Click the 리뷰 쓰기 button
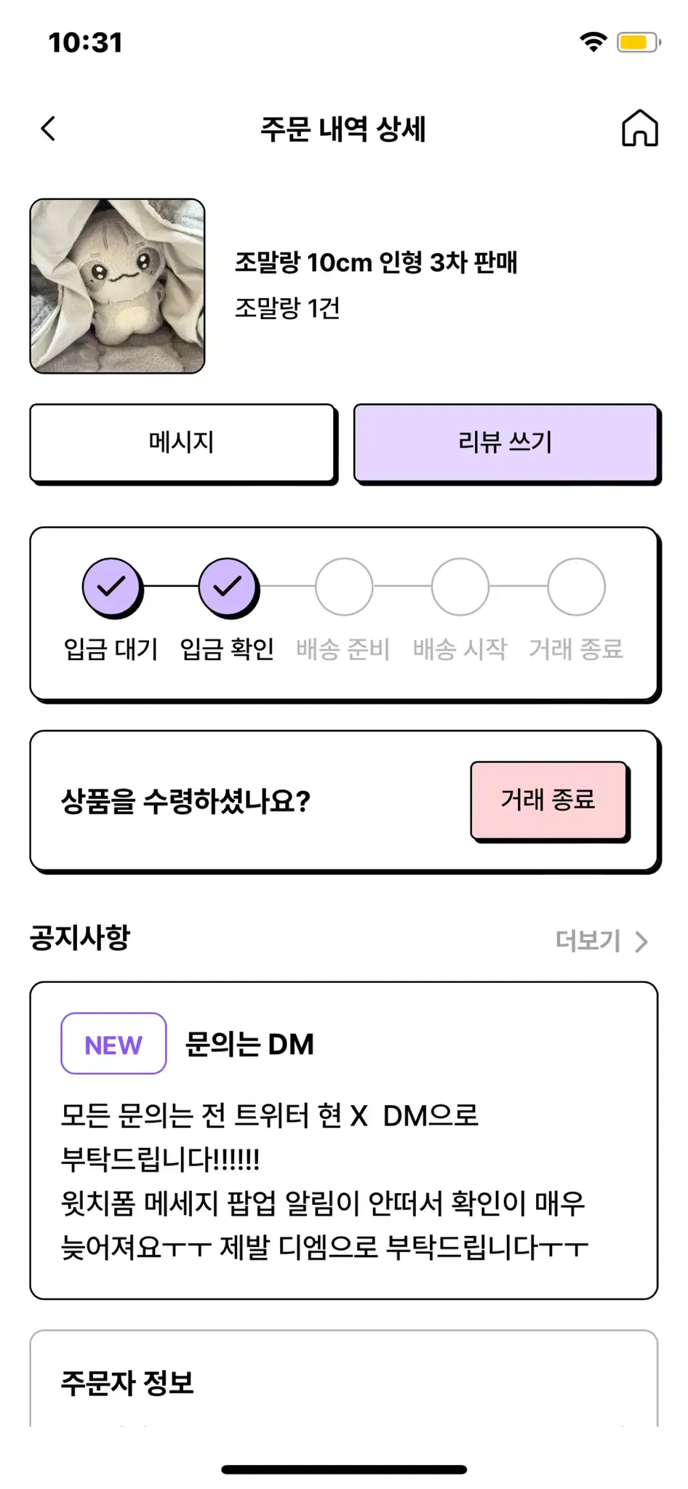688x1489 pixels. click(507, 443)
